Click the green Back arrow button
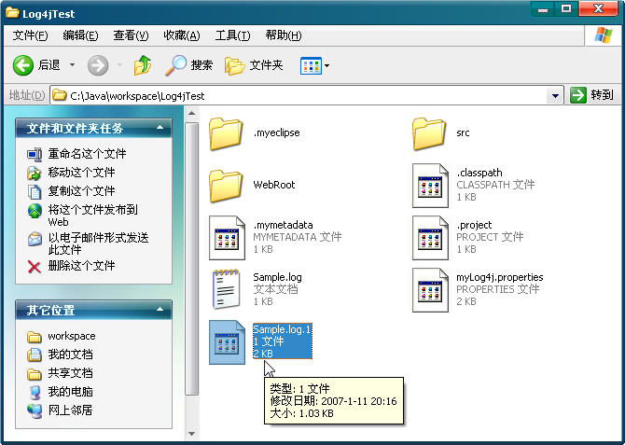The width and height of the screenshot is (625, 445). tap(22, 65)
